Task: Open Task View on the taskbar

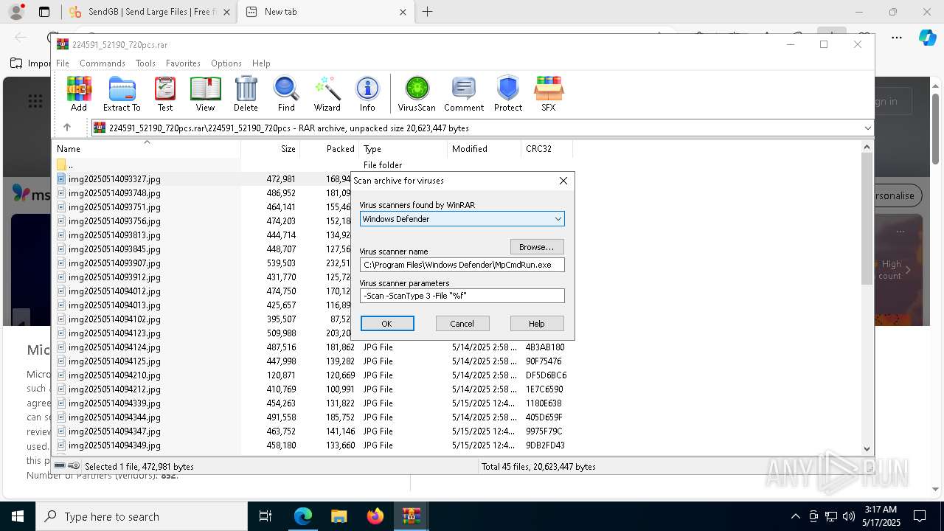Action: click(265, 516)
